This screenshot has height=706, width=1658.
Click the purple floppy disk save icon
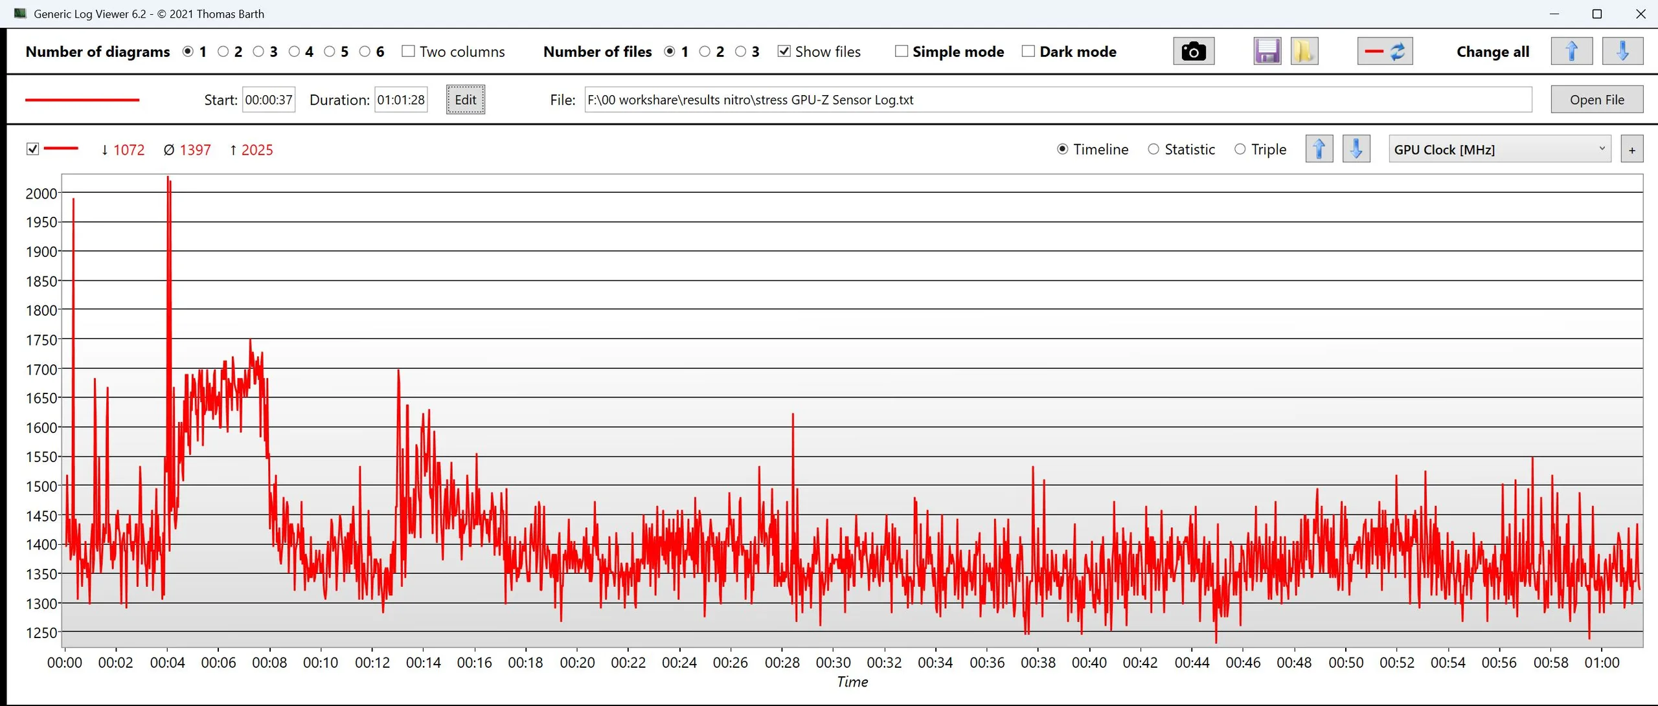pyautogui.click(x=1267, y=51)
